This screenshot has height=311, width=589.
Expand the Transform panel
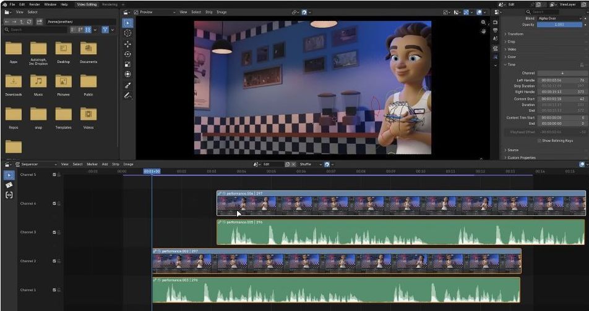pos(515,34)
